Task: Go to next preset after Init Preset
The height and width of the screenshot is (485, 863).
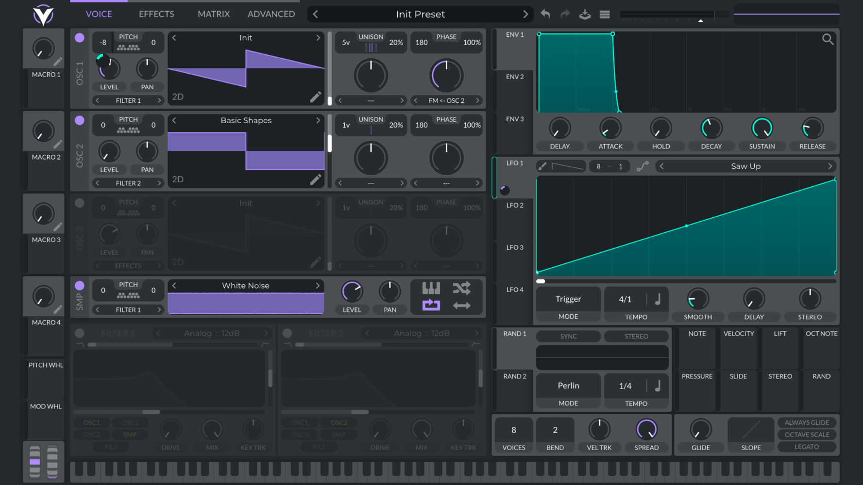Action: 525,15
